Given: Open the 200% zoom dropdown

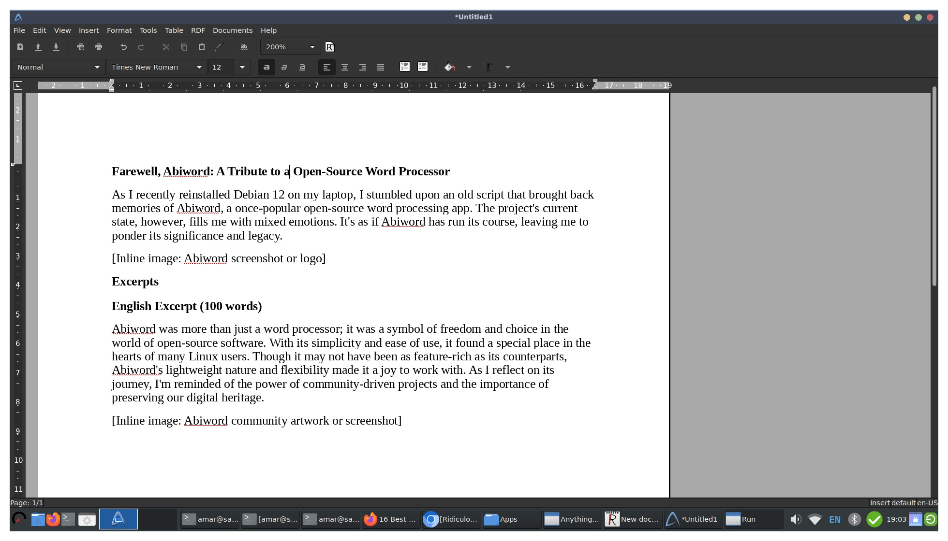Looking at the screenshot, I should (x=290, y=47).
